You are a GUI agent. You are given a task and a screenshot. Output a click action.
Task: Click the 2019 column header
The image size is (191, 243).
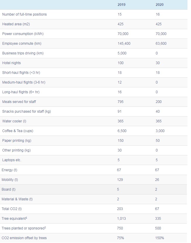coord(122,5)
